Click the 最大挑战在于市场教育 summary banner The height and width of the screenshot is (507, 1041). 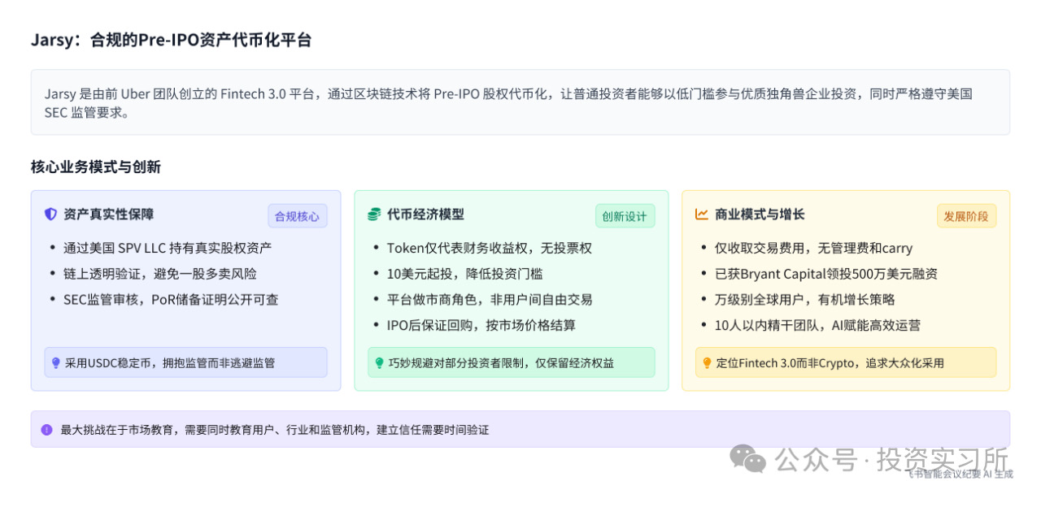click(520, 430)
